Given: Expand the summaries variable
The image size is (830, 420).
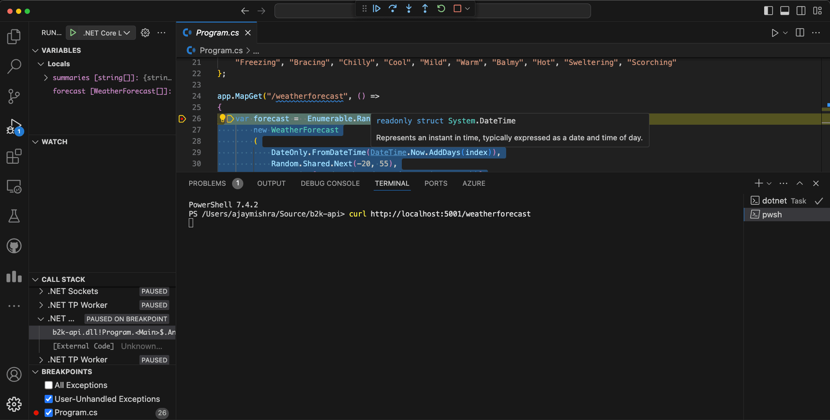Looking at the screenshot, I should point(46,78).
